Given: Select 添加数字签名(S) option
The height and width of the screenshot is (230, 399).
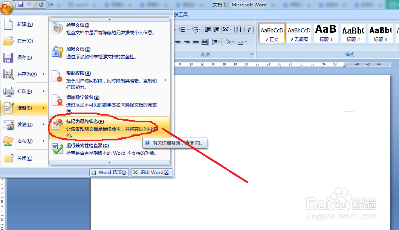Looking at the screenshot, I should 109,104.
